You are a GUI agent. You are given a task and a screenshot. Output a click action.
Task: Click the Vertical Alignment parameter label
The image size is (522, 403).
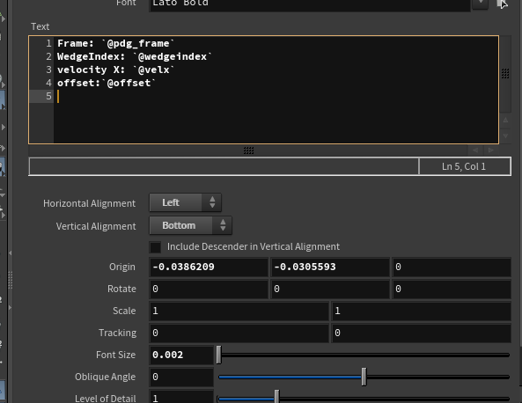point(96,226)
